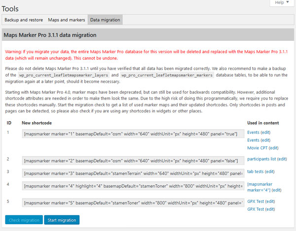Open the Movie CPT link
Image resolution: width=296 pixels, height=231 pixels.
click(x=257, y=148)
